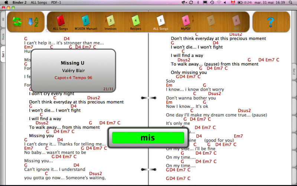The width and height of the screenshot is (297, 186).
Task: Select the dimmed binder number 7
Action: (x=210, y=21)
